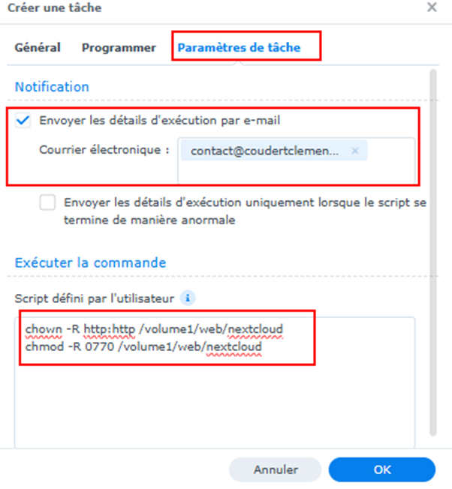Click the empty area of the Courrier électronique field
Viewport: 452px width, 489px height.
[x=296, y=172]
